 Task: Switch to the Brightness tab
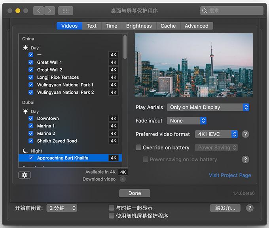pyautogui.click(x=139, y=26)
